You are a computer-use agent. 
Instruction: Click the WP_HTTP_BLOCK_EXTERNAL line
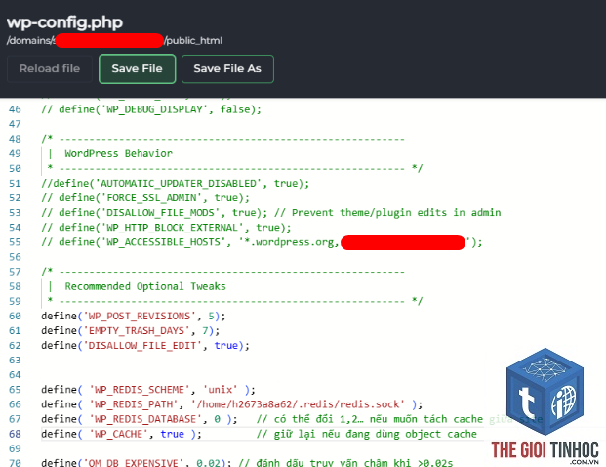[166, 227]
